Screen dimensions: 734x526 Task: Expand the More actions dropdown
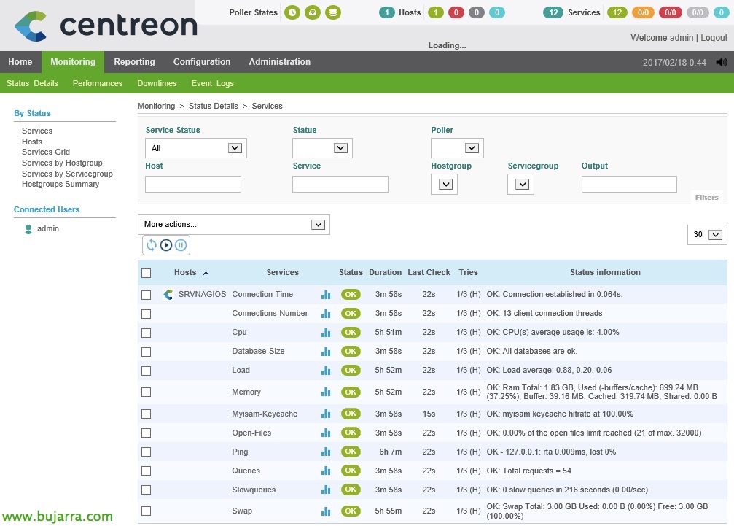coord(234,225)
